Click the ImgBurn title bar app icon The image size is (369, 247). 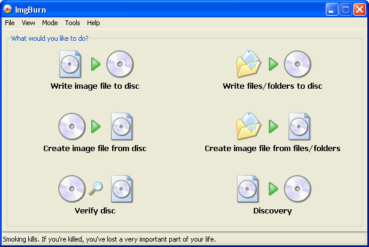8,10
